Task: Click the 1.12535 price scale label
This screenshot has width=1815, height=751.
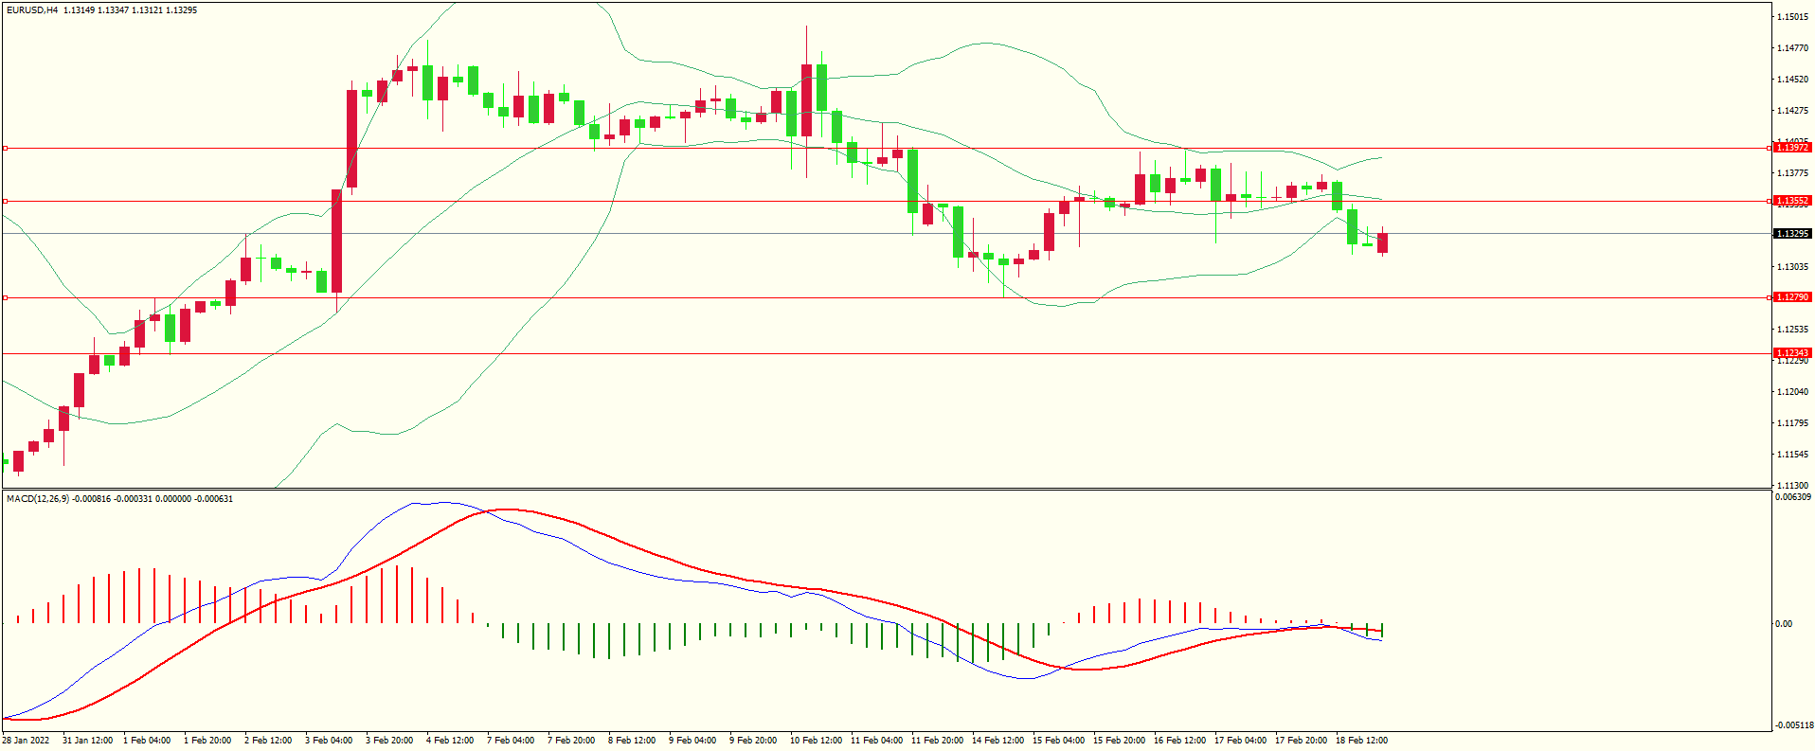Action: tap(1792, 330)
